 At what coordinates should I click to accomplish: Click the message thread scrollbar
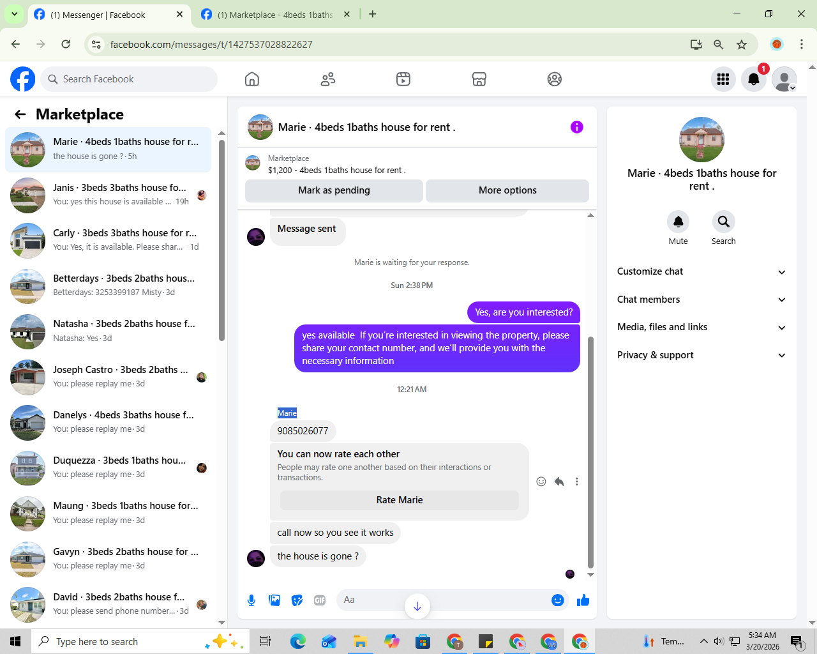pos(590,452)
